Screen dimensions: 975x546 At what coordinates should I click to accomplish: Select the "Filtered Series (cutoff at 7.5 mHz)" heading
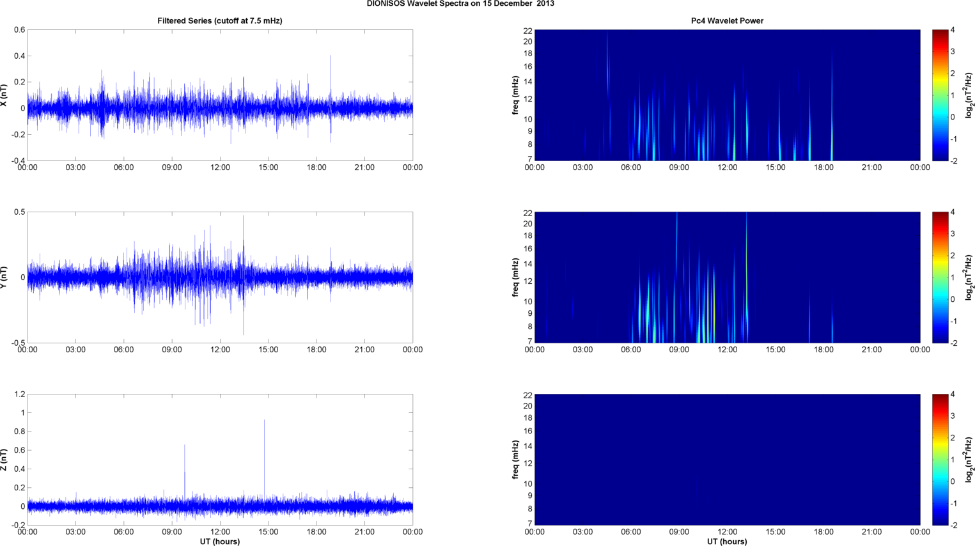click(x=220, y=21)
